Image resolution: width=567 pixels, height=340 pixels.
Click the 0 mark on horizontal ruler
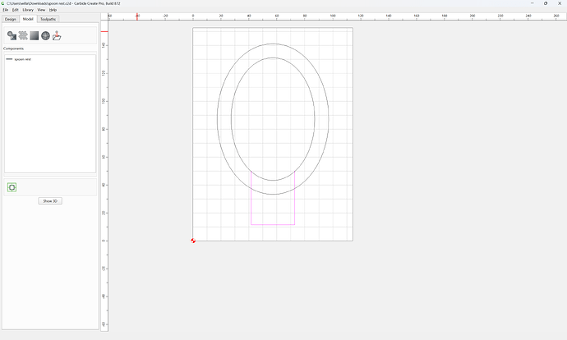[193, 16]
